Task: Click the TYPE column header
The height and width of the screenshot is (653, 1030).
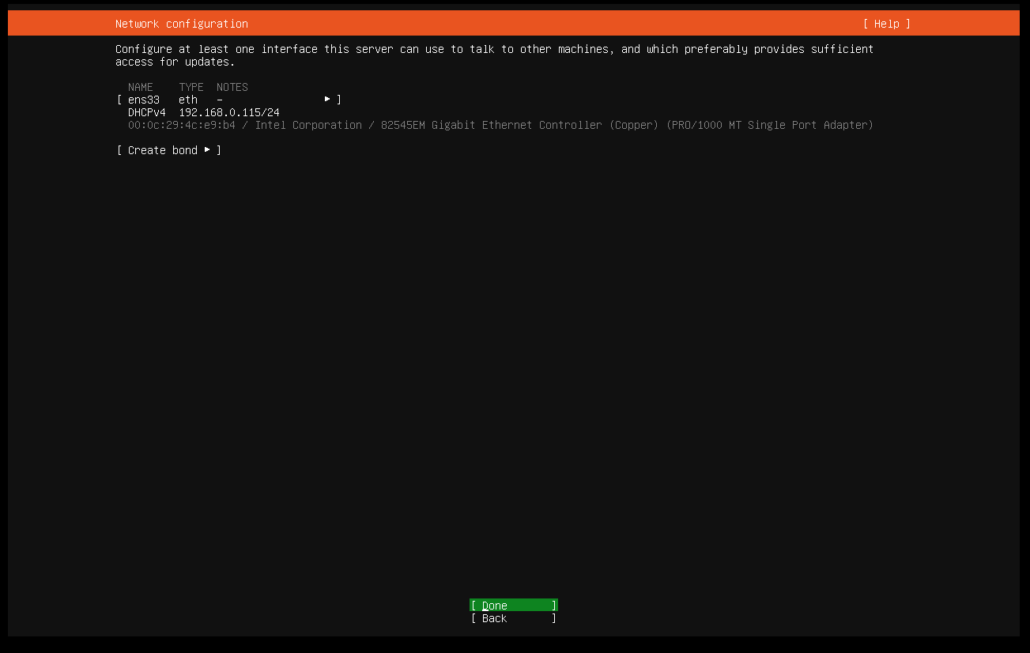Action: pyautogui.click(x=191, y=87)
